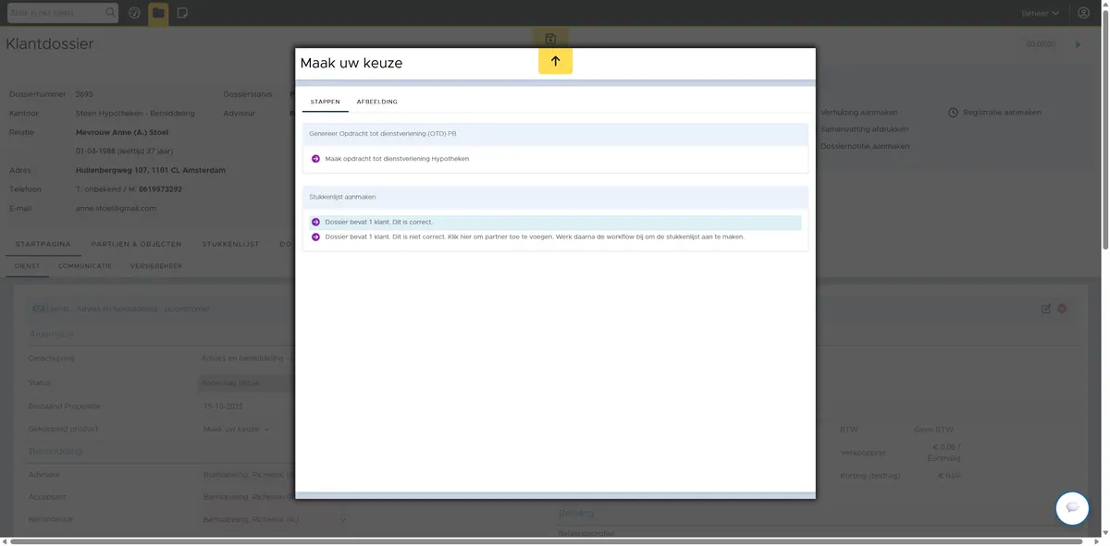Open the dossier folder icon in top bar
The width and height of the screenshot is (1110, 546).
[x=158, y=13]
